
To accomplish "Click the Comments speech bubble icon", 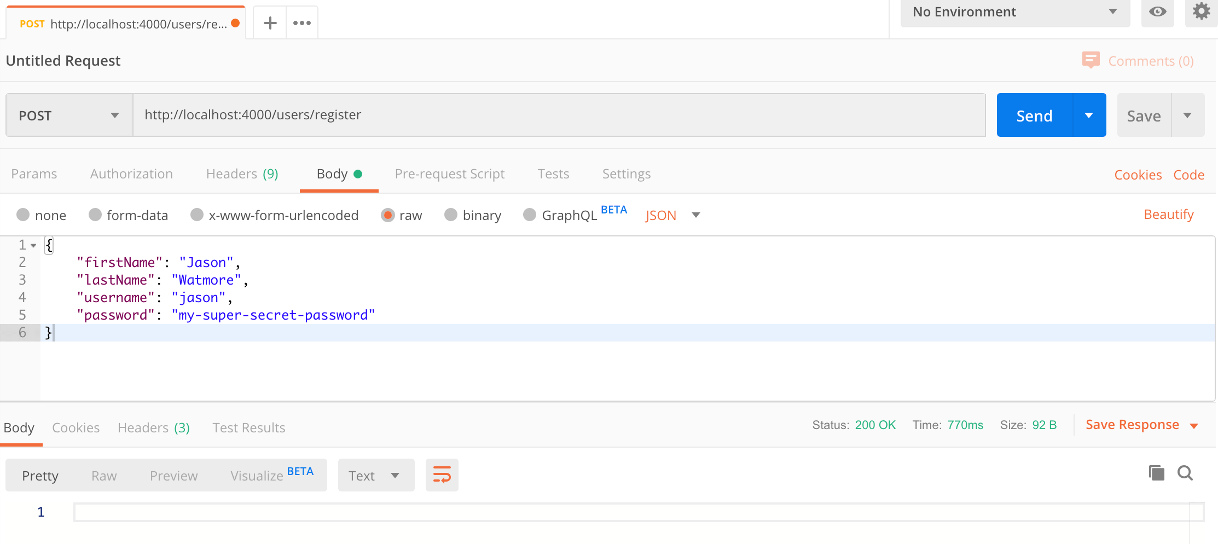I will click(x=1091, y=60).
